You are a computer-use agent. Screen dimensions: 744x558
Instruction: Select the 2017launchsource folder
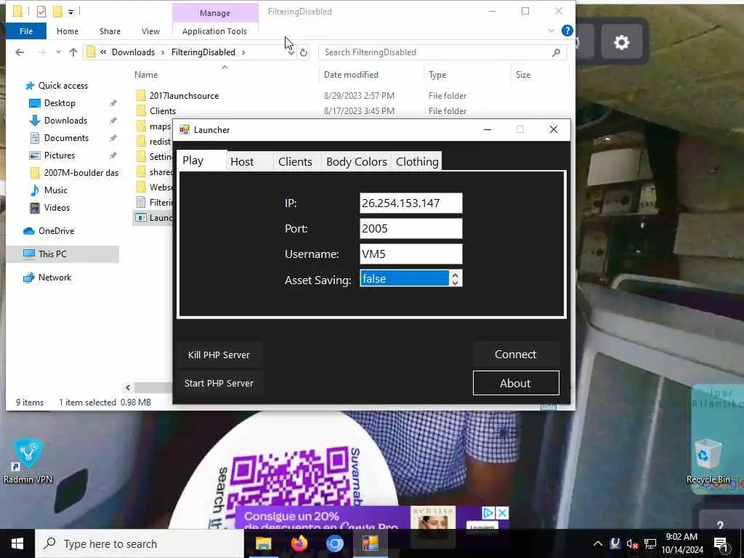point(184,95)
